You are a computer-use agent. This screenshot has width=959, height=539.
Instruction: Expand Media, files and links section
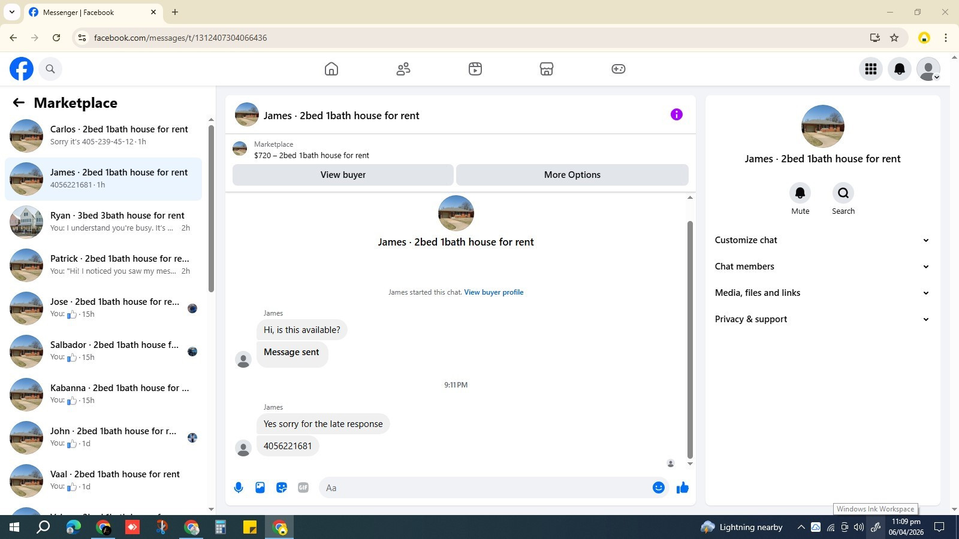(822, 293)
